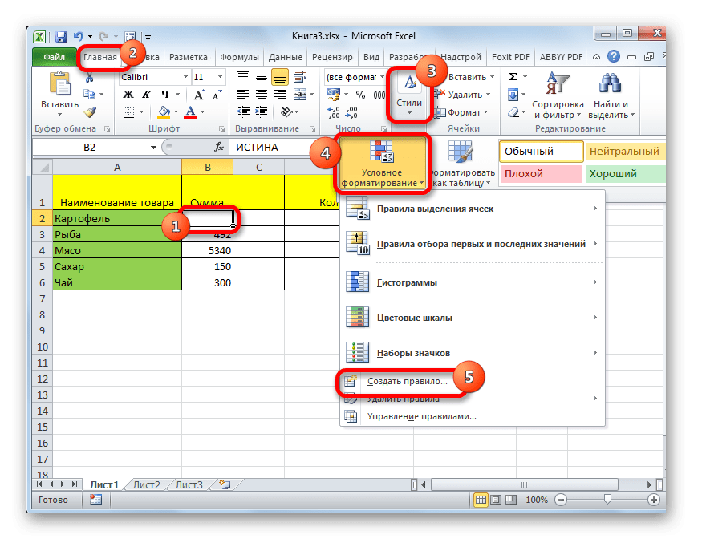Screen dimensions: 706x539
Task: Select column C header
Action: (x=259, y=167)
